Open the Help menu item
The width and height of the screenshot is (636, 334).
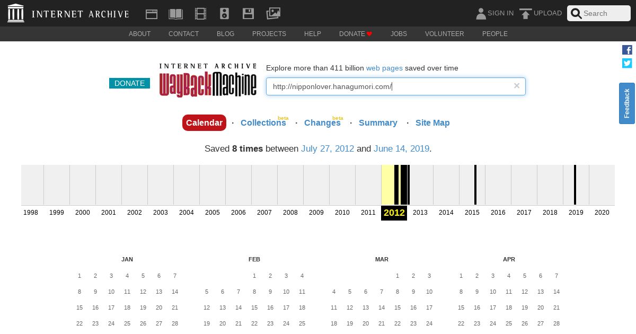313,34
